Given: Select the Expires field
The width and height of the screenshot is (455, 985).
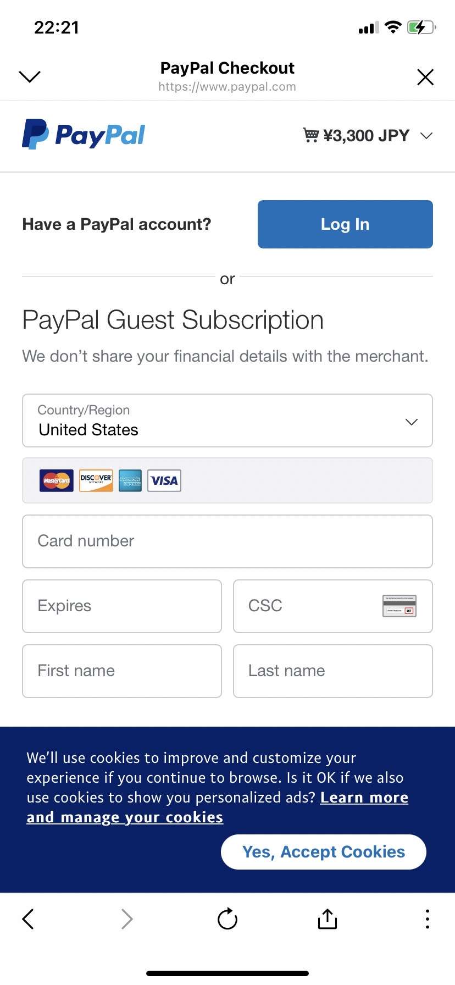Looking at the screenshot, I should [x=122, y=606].
